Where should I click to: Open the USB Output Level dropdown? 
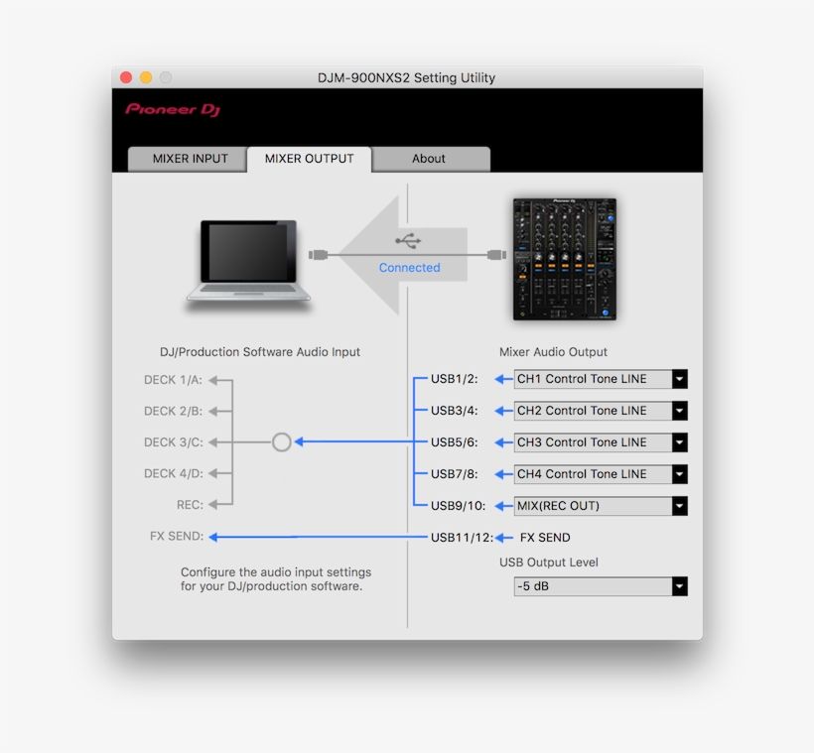(x=601, y=586)
